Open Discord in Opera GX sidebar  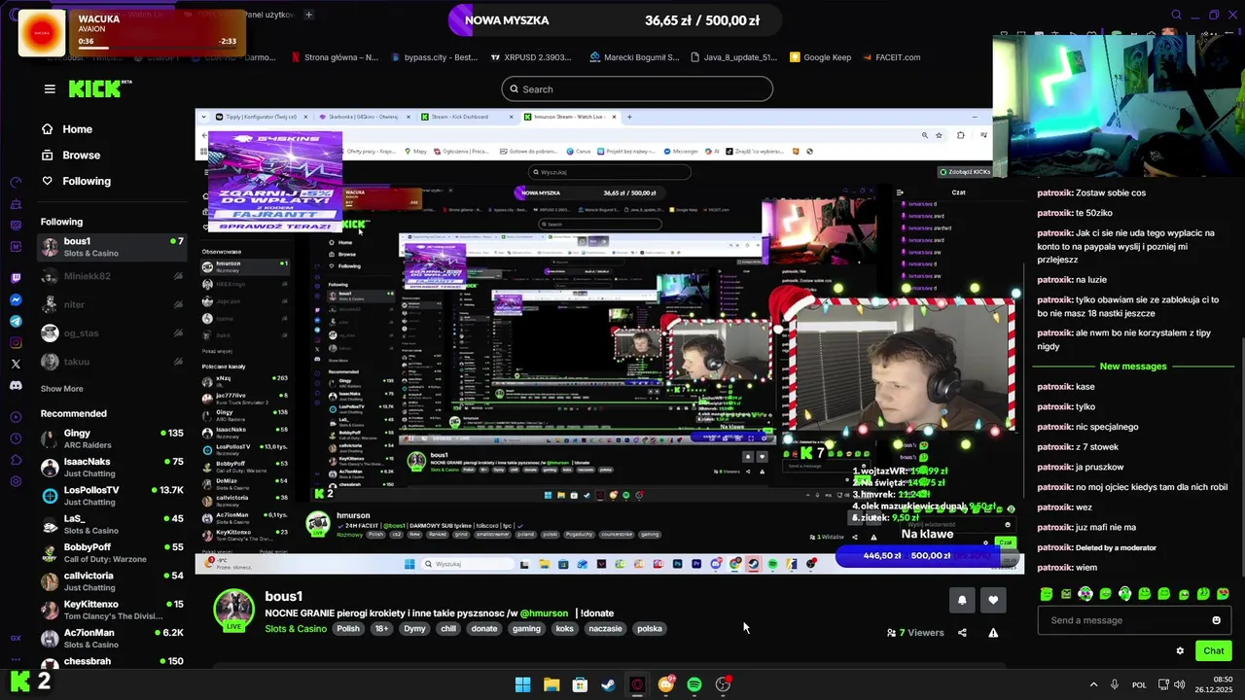pos(16,385)
